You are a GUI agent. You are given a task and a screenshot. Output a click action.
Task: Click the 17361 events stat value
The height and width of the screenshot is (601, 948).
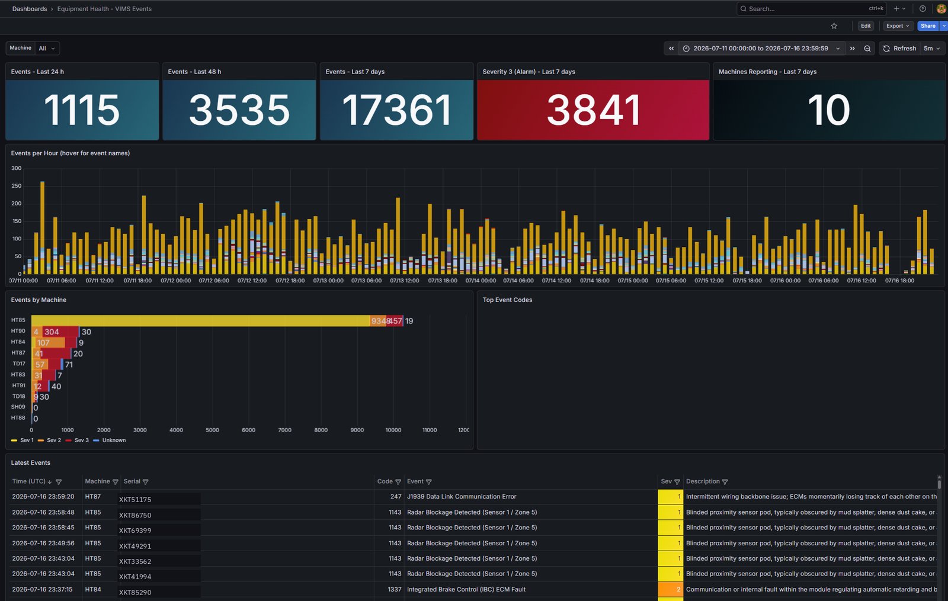[x=396, y=110]
